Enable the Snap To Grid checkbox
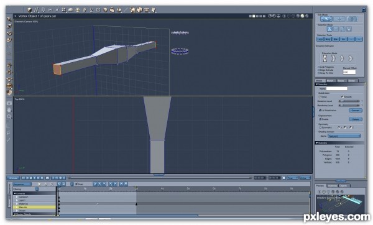 pyautogui.click(x=319, y=73)
